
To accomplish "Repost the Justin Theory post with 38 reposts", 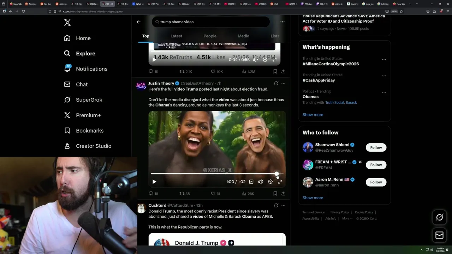I will coord(185,193).
